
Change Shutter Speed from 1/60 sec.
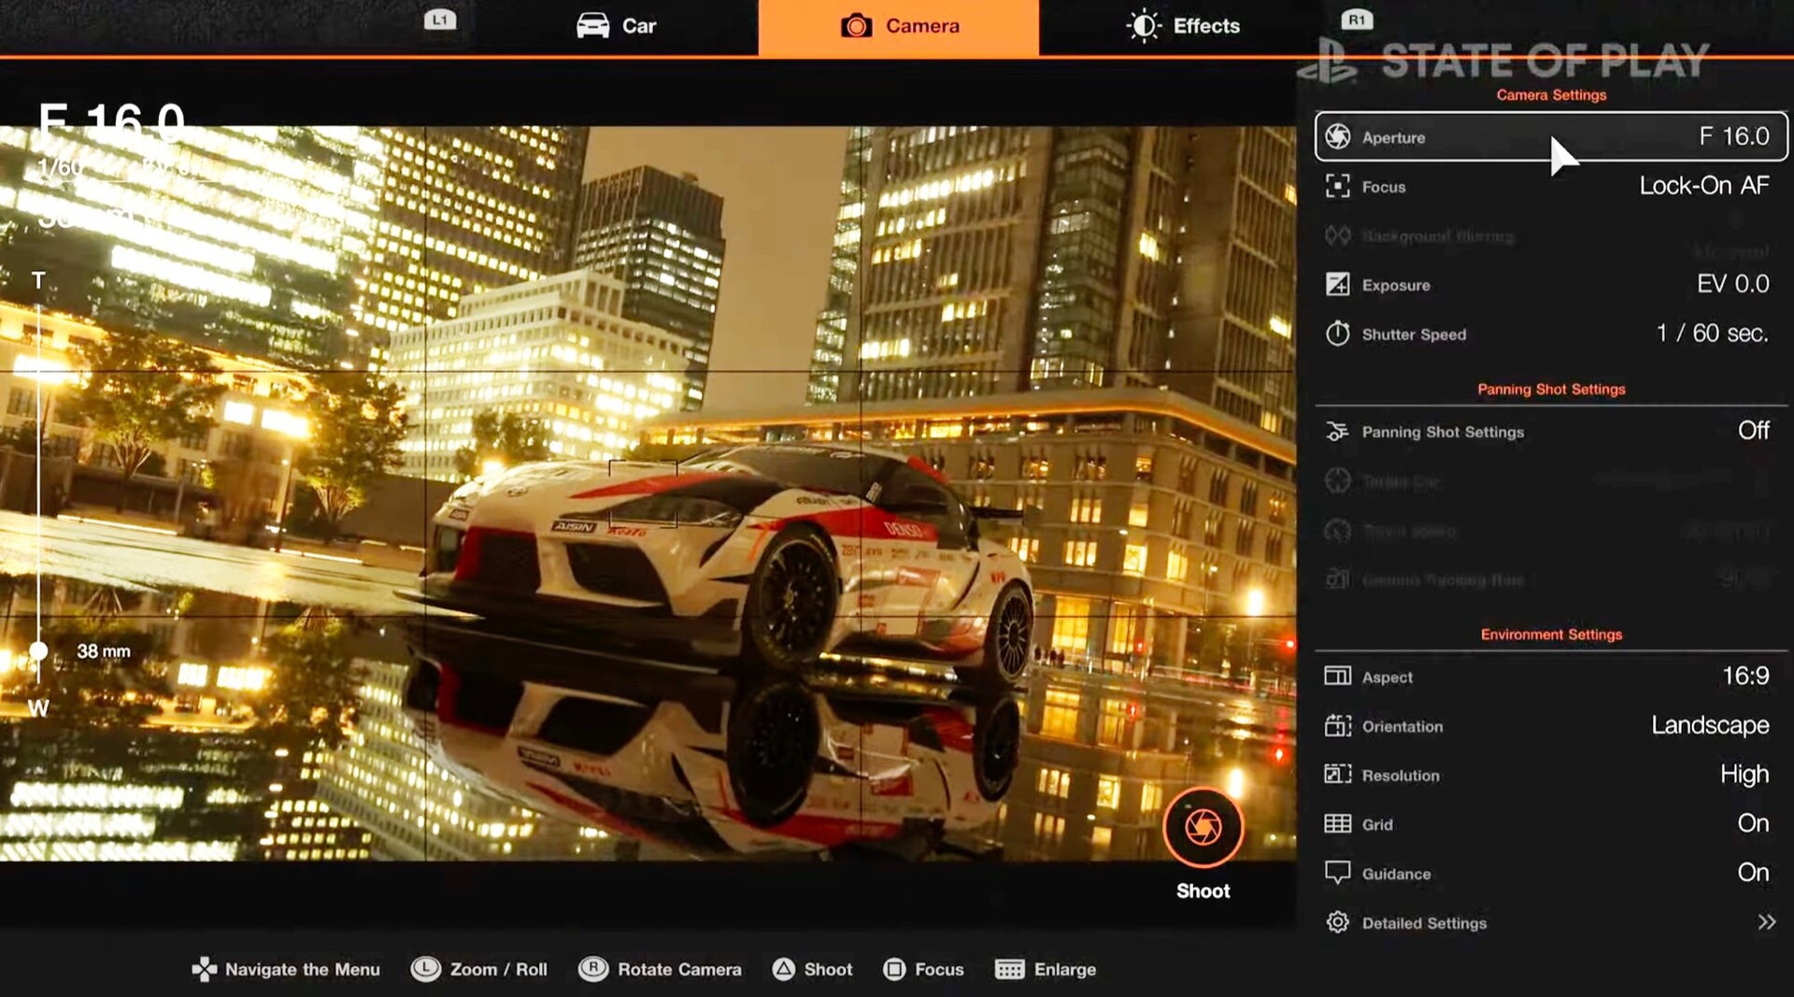[x=1713, y=334]
